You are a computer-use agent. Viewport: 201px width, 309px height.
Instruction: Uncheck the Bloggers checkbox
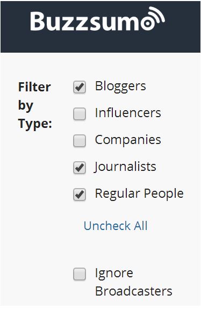pos(80,87)
